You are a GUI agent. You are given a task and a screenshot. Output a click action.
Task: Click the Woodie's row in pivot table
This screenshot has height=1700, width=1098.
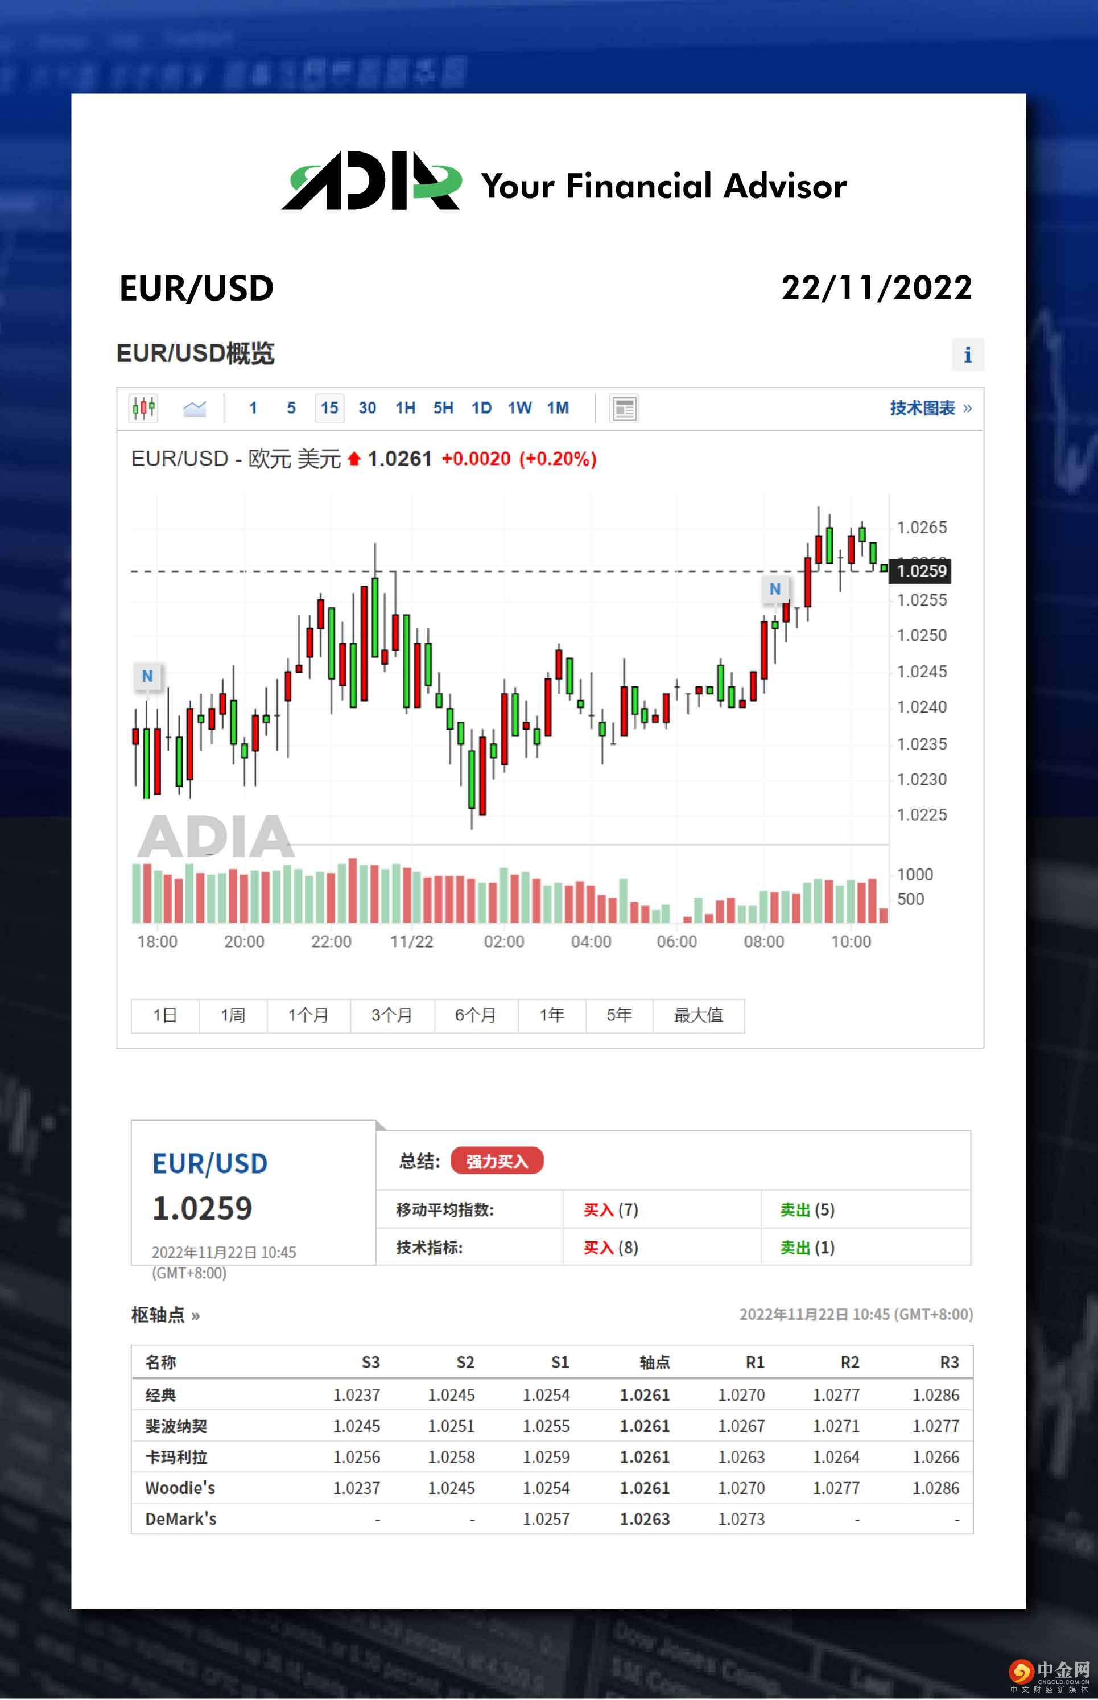coord(180,1488)
